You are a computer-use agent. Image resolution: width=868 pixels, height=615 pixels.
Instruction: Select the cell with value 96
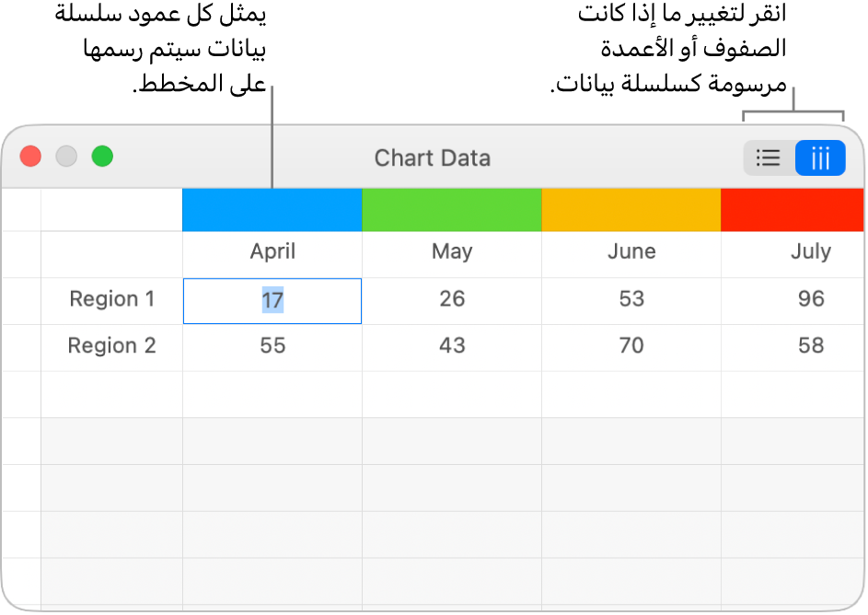click(x=810, y=299)
